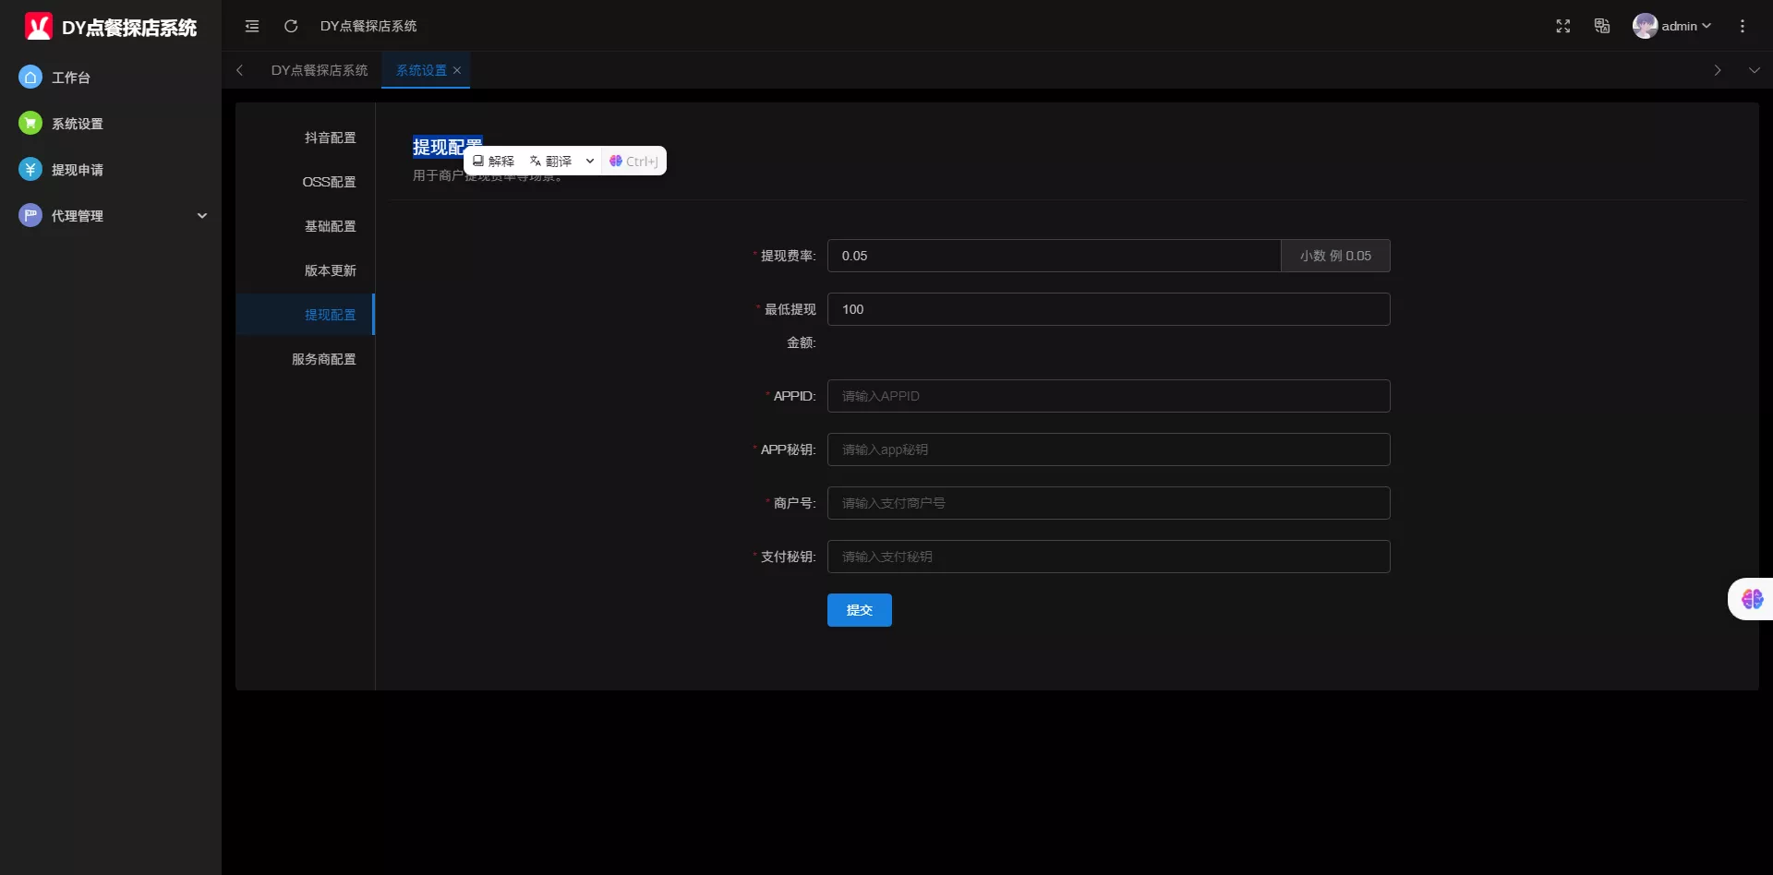Open the translate popup options arrow

590,161
